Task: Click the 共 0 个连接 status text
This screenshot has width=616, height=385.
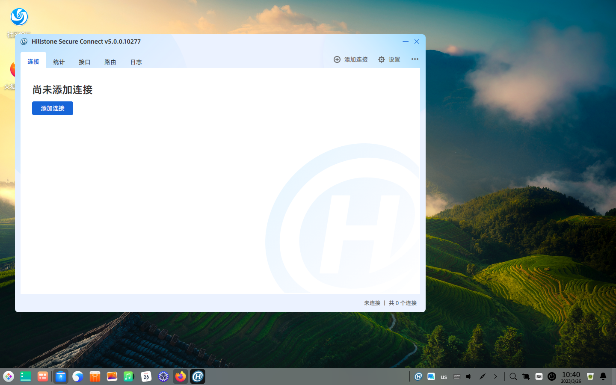Action: (403, 303)
